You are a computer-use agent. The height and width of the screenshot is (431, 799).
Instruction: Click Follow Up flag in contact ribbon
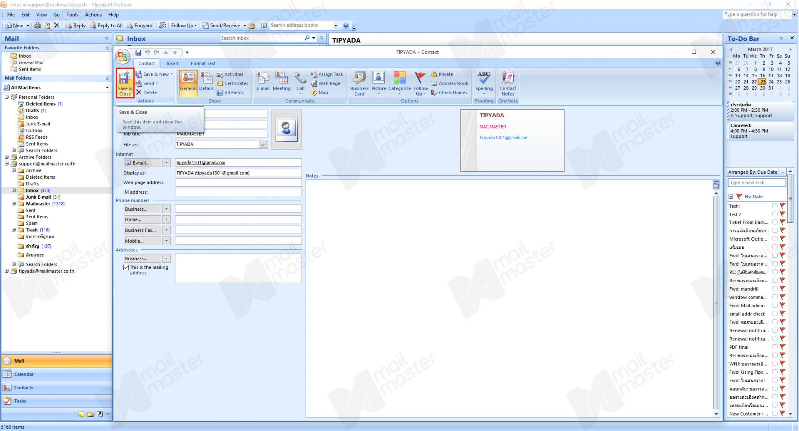click(421, 83)
